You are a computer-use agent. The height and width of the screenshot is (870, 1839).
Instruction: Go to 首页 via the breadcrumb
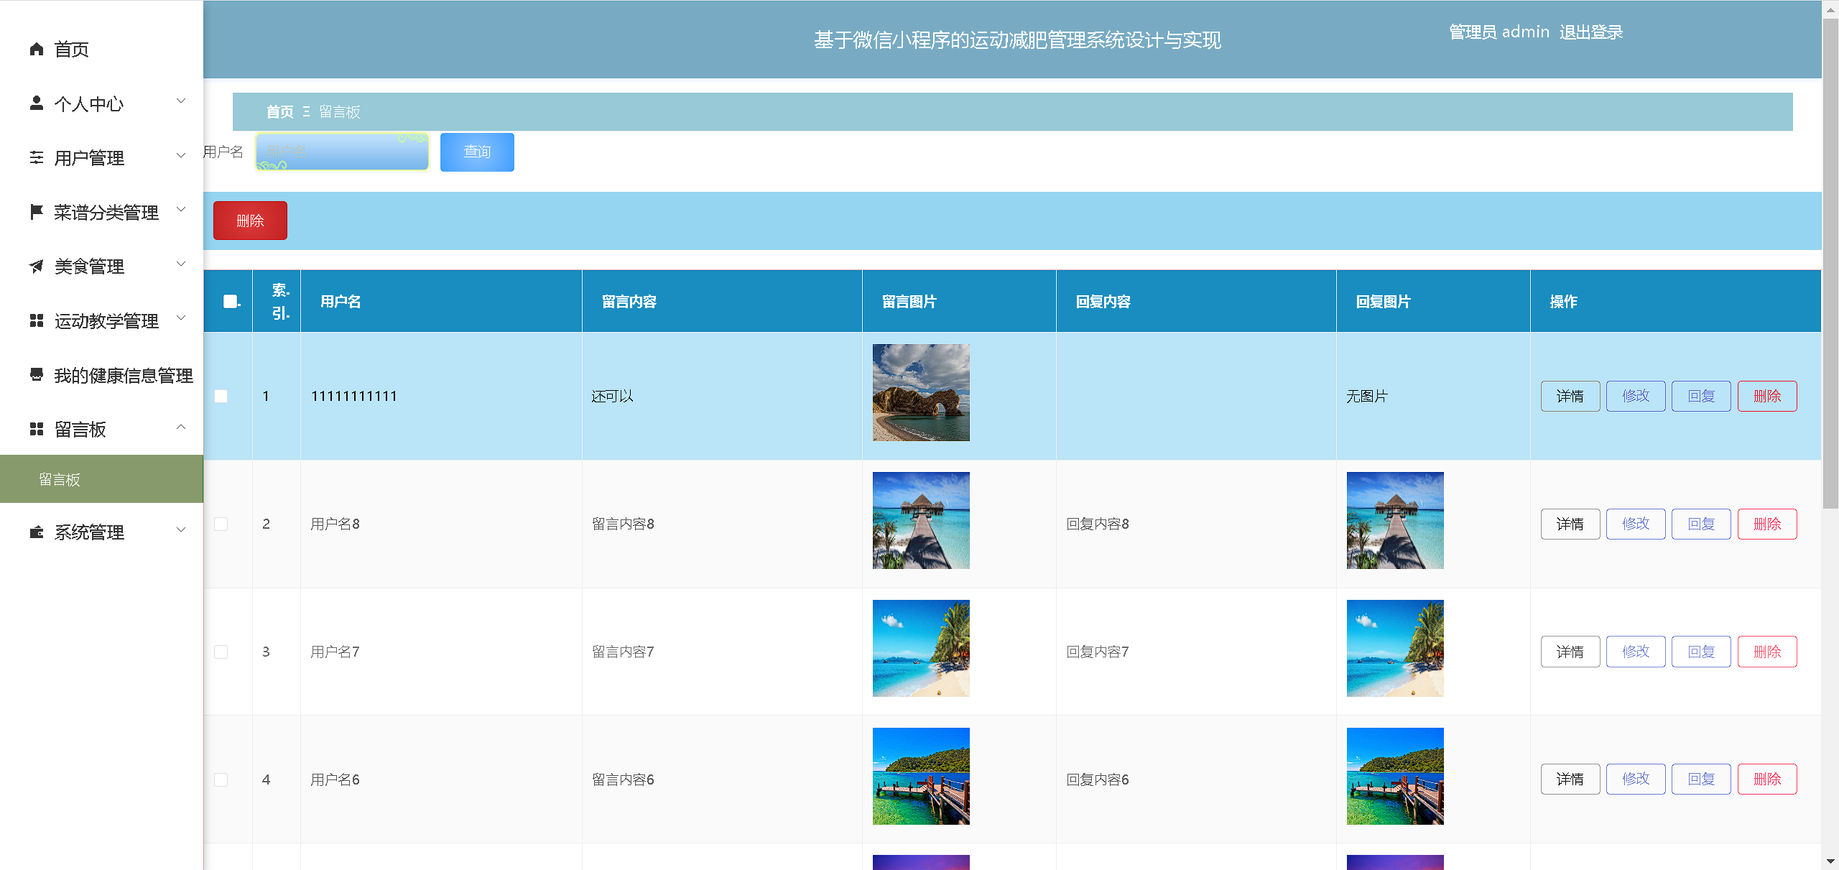tap(279, 112)
